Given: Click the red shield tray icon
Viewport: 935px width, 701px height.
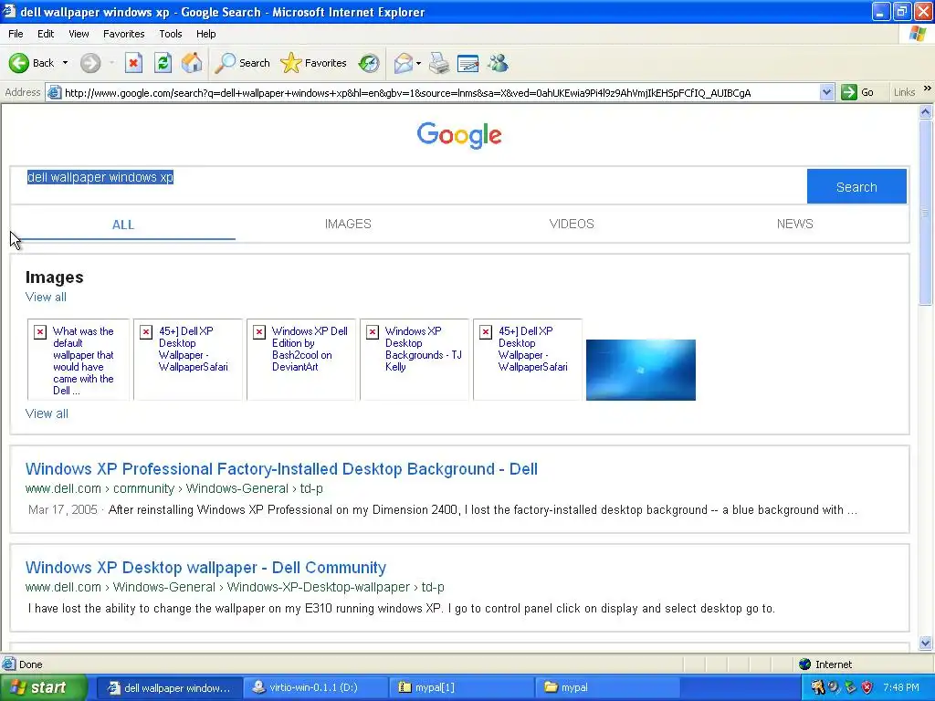Looking at the screenshot, I should (x=867, y=687).
